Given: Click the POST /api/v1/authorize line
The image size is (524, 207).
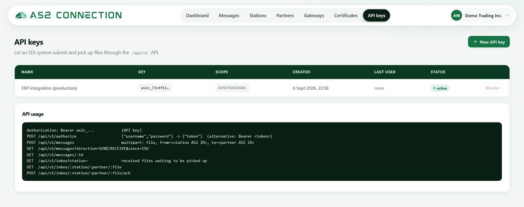Looking at the screenshot, I should click(x=149, y=136).
